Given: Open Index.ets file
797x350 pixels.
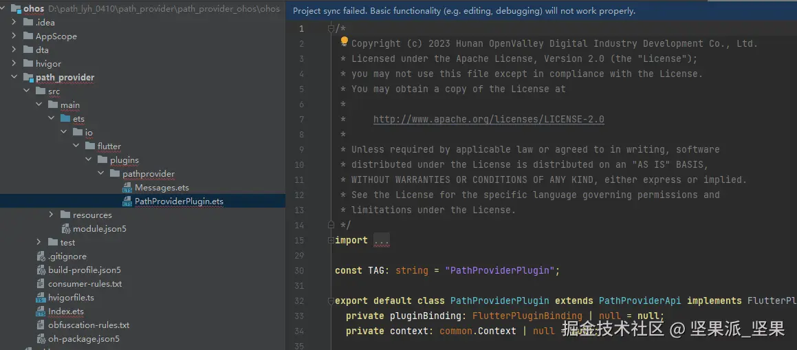Looking at the screenshot, I should point(66,311).
